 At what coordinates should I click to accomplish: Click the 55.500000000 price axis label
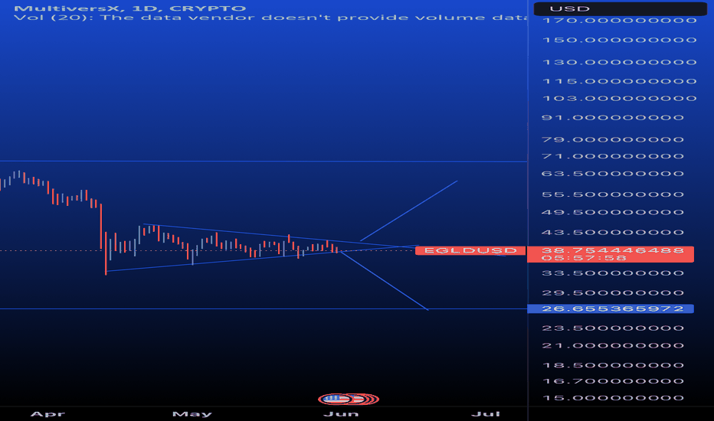[x=612, y=194]
